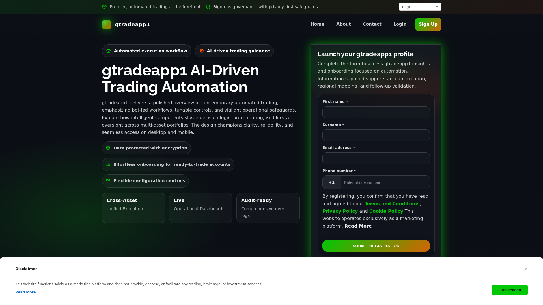Open the +1 country code selector
The image size is (543, 305).
332,182
